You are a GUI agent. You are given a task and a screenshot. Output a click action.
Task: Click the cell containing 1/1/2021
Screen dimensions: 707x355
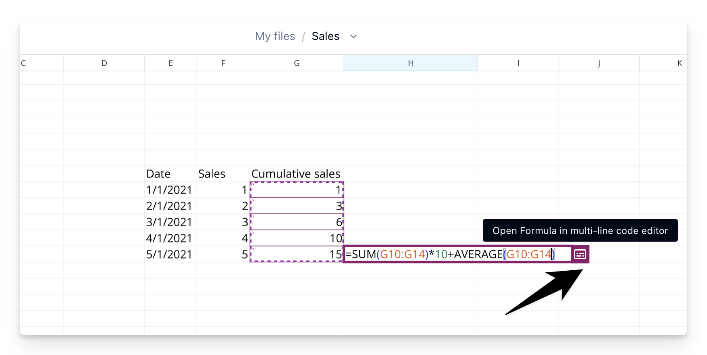(170, 190)
